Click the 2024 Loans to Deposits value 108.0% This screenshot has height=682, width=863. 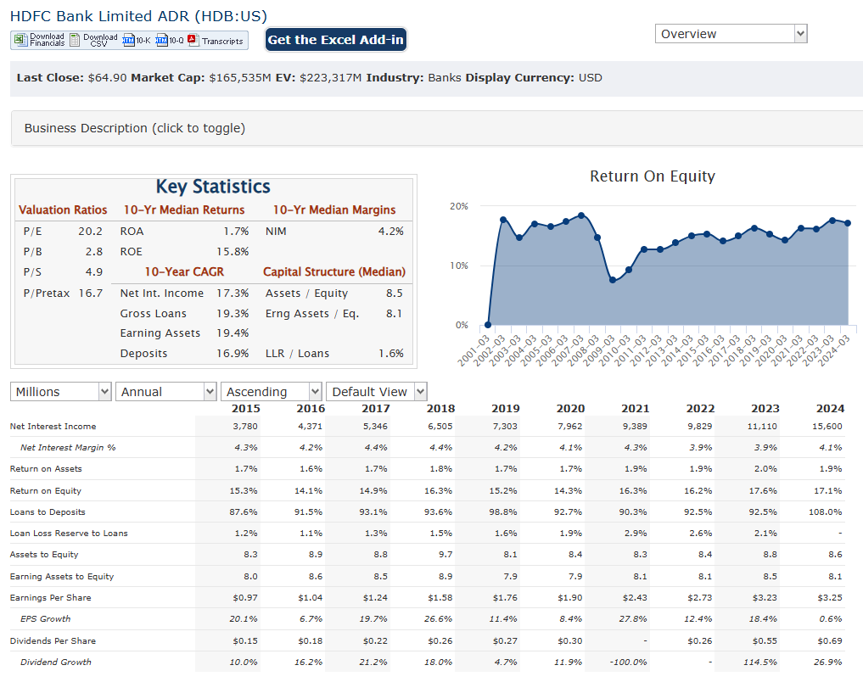825,512
